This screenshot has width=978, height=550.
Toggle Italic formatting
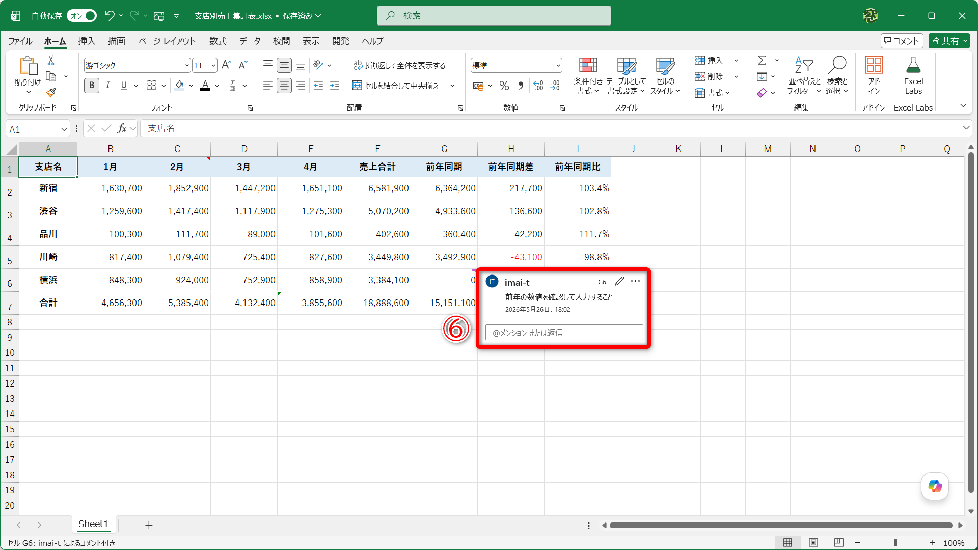coord(108,85)
